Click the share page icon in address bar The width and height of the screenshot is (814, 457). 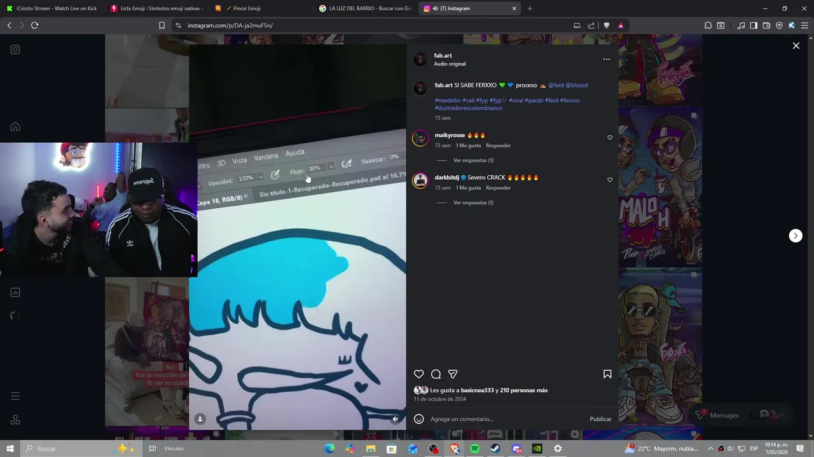pos(591,25)
